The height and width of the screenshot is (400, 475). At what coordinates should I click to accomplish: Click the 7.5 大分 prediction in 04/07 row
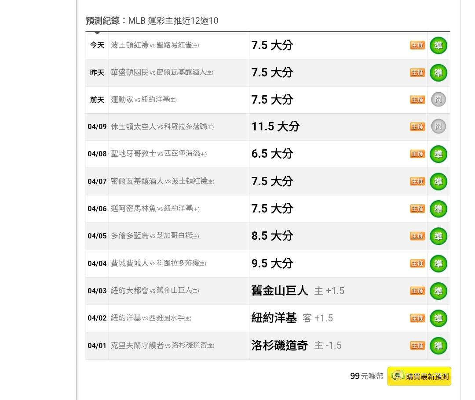272,181
